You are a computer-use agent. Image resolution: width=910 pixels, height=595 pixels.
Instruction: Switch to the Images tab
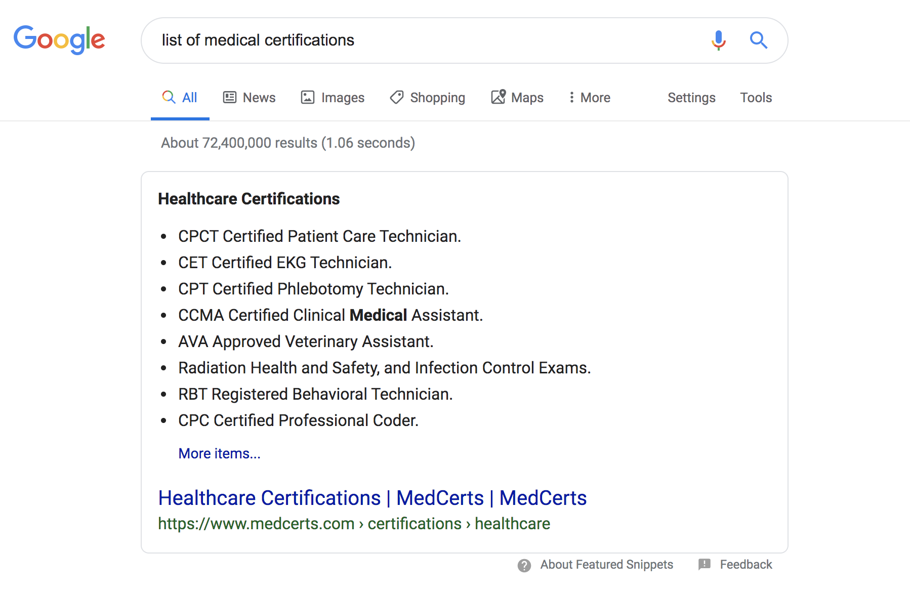pos(333,97)
